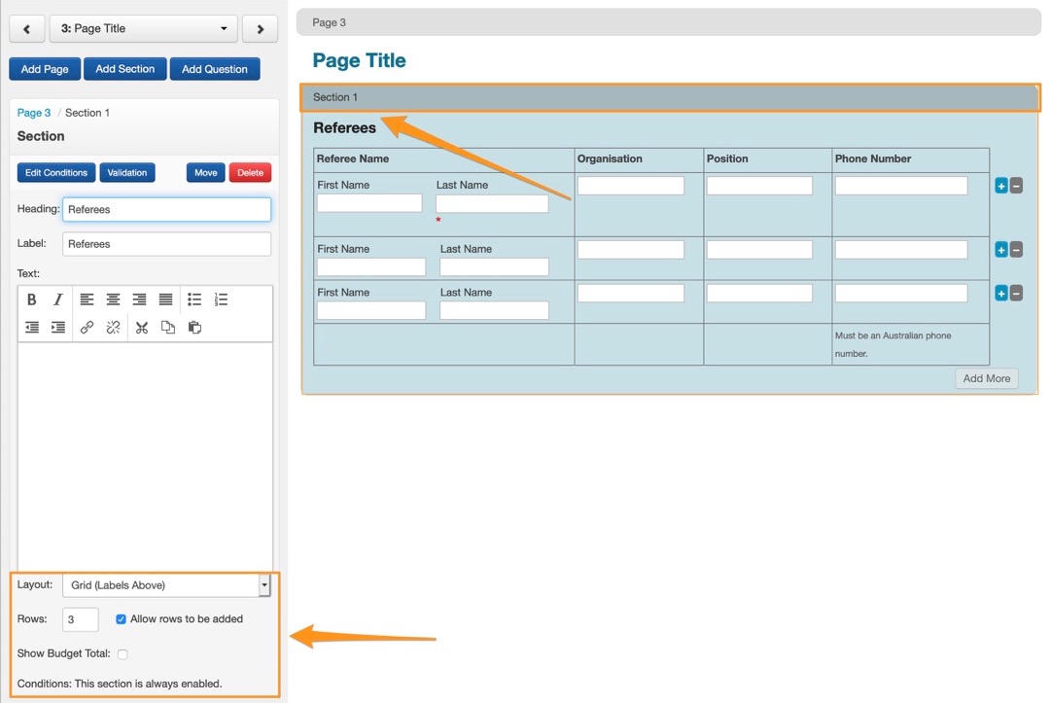Click the Add Question button

(x=215, y=69)
